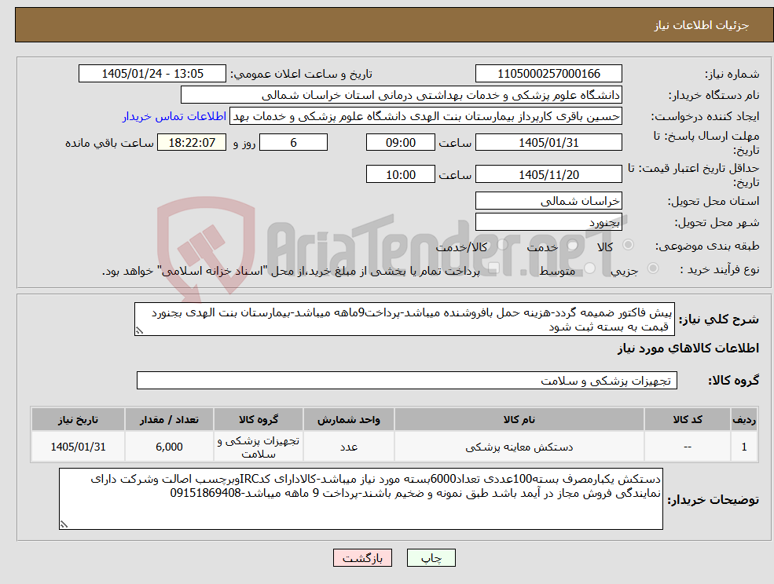
Task: Click the need number field 1105000257000166
Action: coord(548,74)
